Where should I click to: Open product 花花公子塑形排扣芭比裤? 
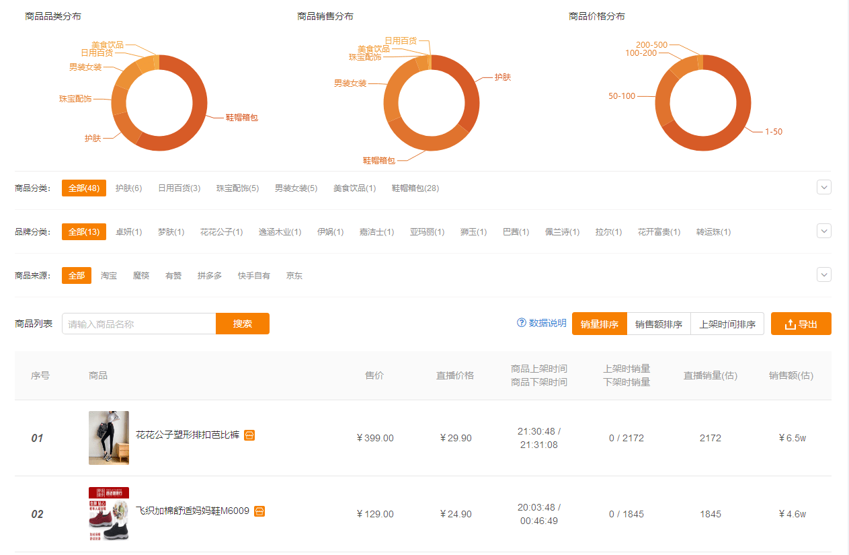click(x=188, y=435)
